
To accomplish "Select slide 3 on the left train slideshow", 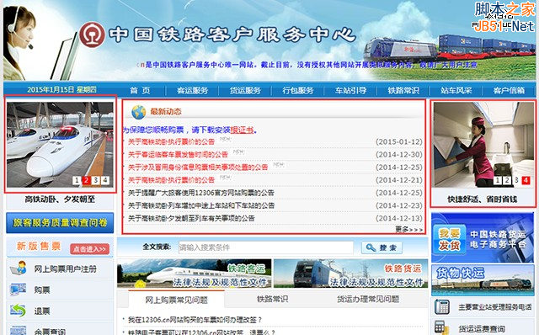I will pyautogui.click(x=96, y=180).
